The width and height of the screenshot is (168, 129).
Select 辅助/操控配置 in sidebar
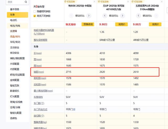click(x=17, y=58)
